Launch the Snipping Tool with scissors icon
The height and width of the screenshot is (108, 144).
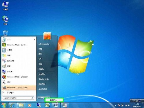click(19, 61)
